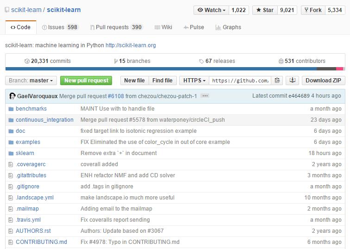The width and height of the screenshot is (350, 249).
Task: Click the stargazers count 9,021
Action: pos(287,10)
